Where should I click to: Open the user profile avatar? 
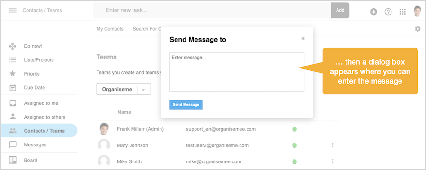tap(417, 11)
